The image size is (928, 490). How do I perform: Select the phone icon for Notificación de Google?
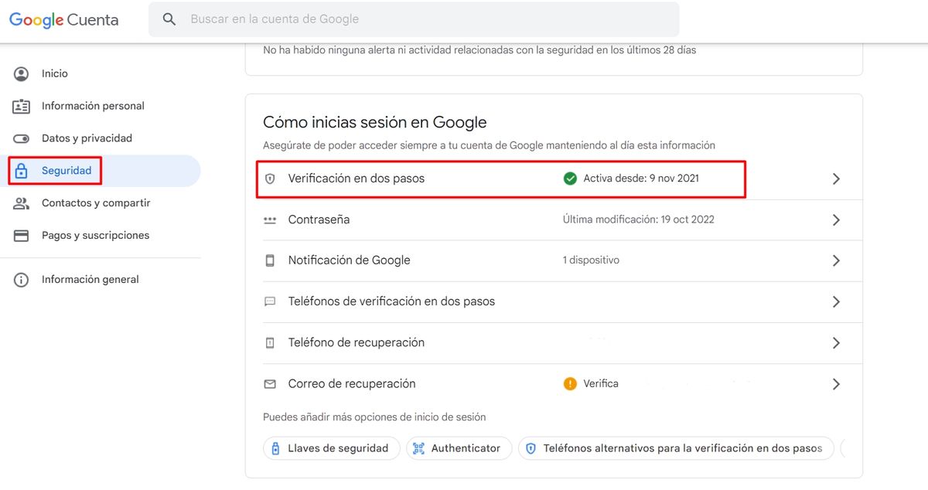[270, 260]
